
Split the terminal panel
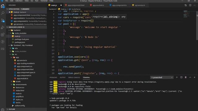click(x=181, y=77)
